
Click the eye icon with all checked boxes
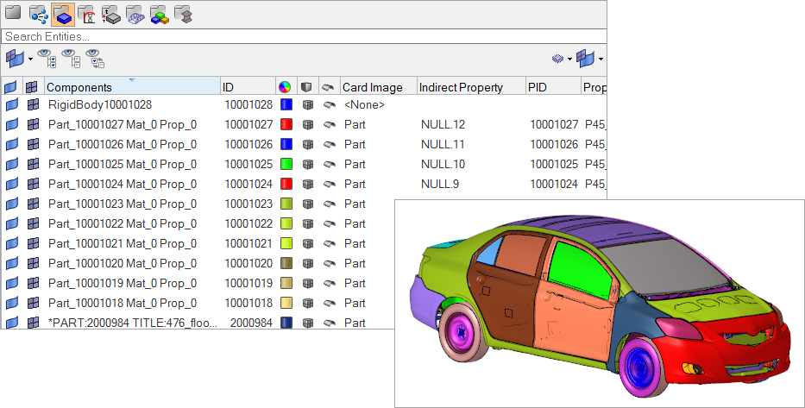(47, 60)
